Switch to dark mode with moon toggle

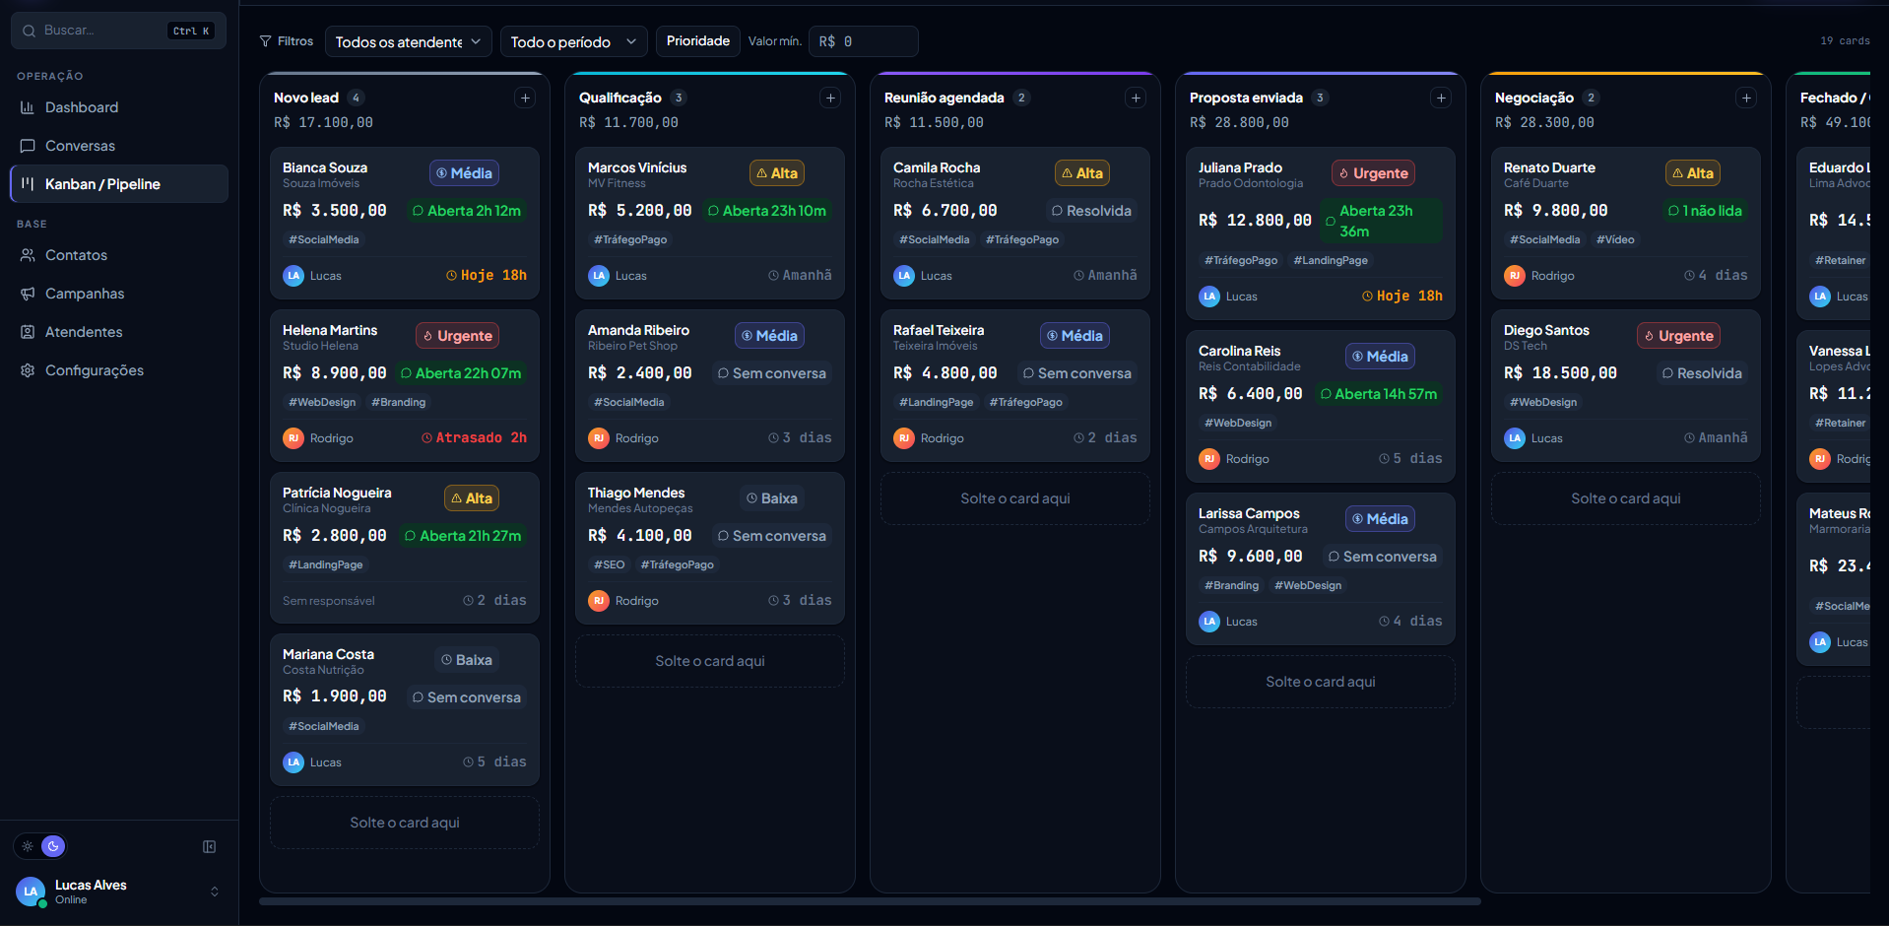click(x=53, y=846)
